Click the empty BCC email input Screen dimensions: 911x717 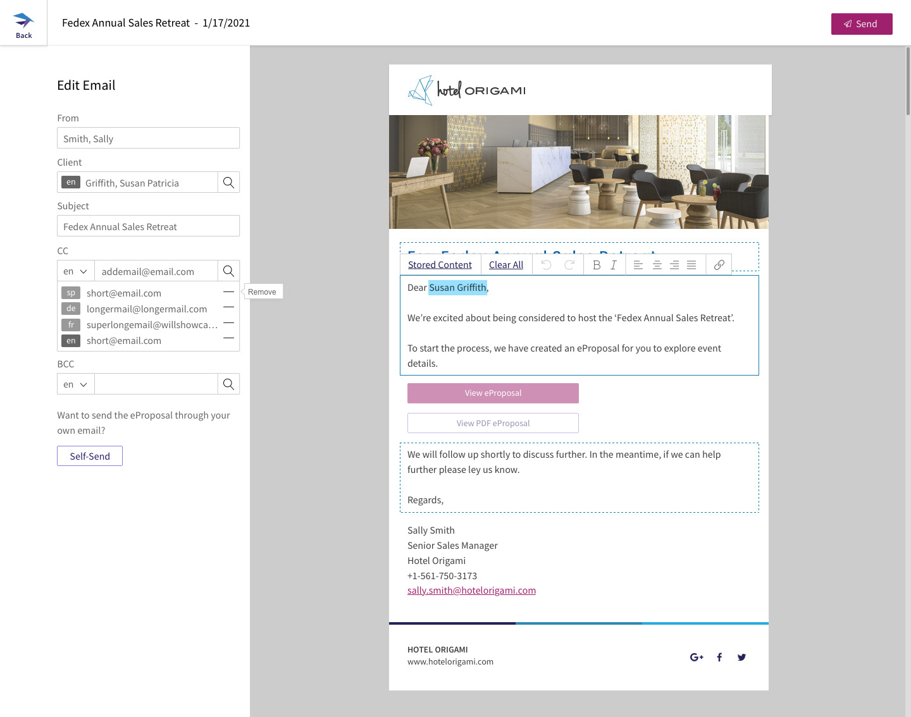[156, 384]
